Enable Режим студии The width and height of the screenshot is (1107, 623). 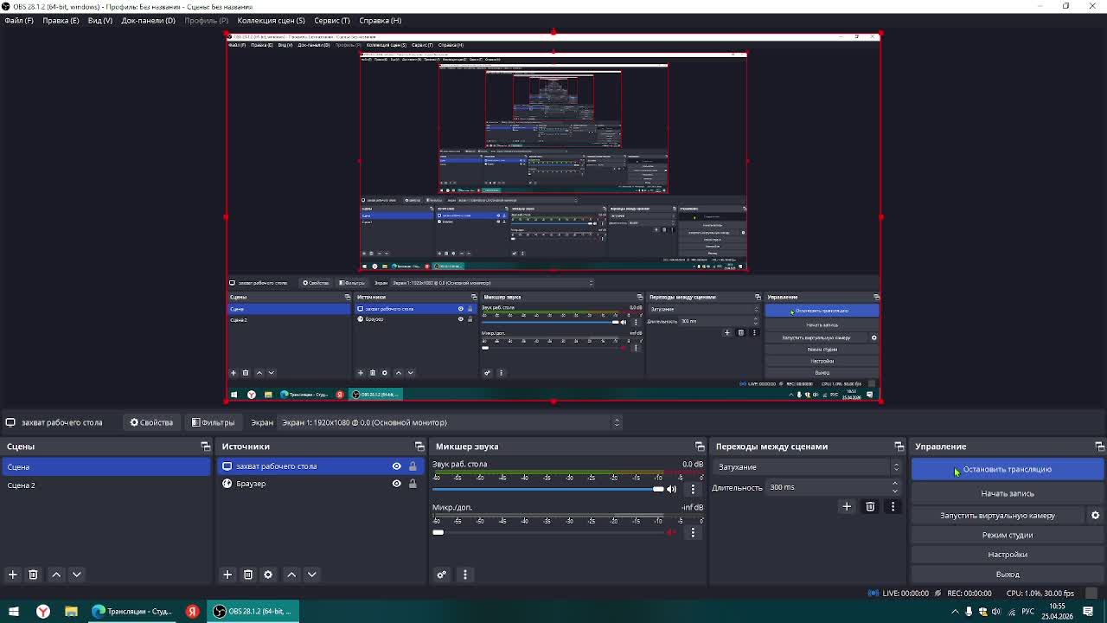point(1008,535)
